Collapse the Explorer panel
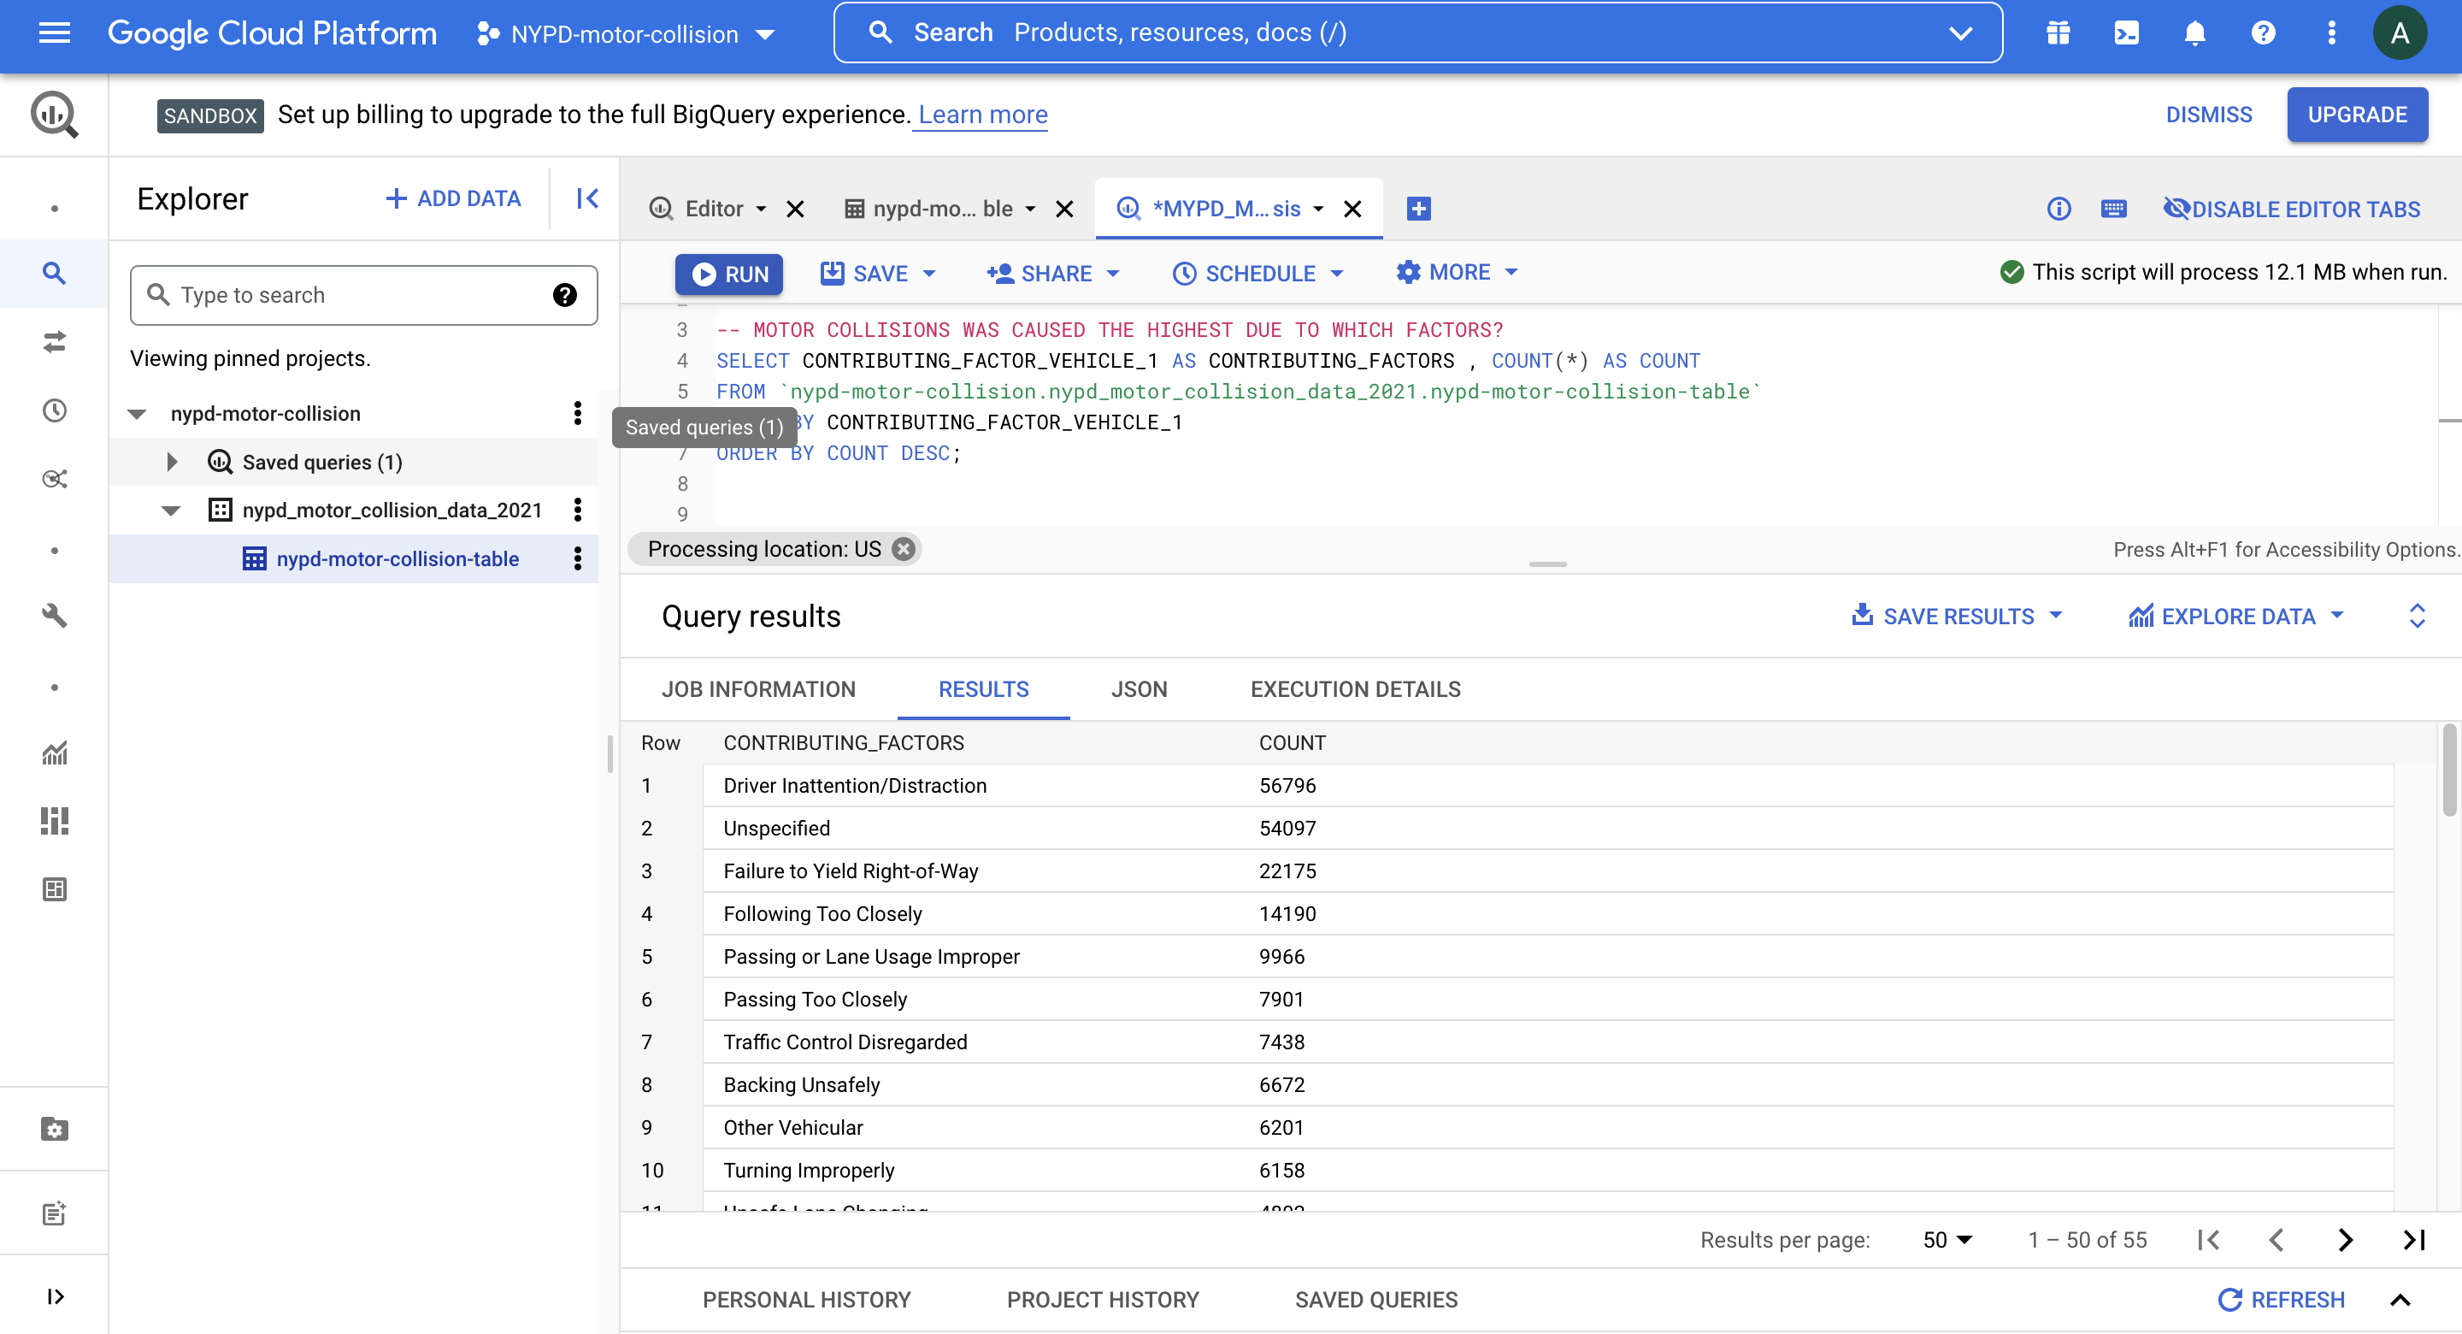This screenshot has height=1334, width=2462. [x=586, y=198]
